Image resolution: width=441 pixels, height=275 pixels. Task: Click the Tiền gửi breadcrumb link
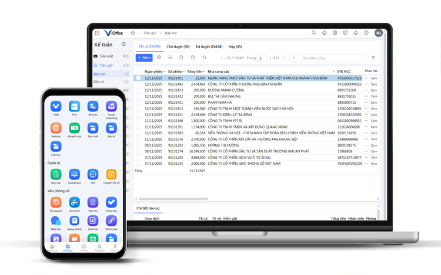click(149, 33)
